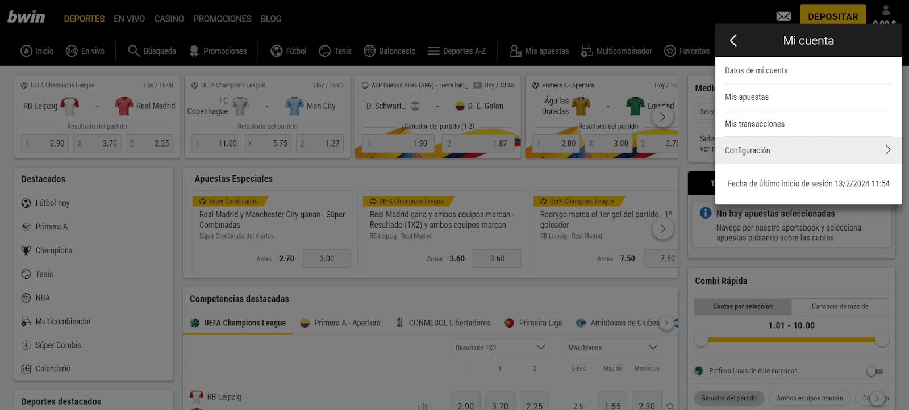This screenshot has height=410, width=909.
Task: Bet on Man City win at 1.27
Action: (x=320, y=143)
